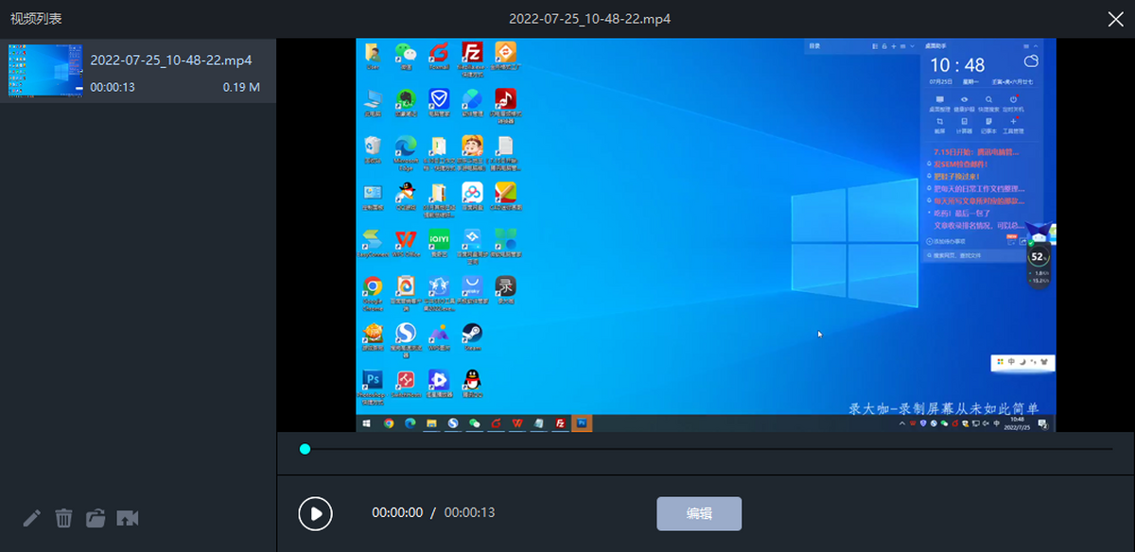The height and width of the screenshot is (552, 1135).
Task: Click the Google Chrome desktop icon in video
Action: tap(373, 286)
